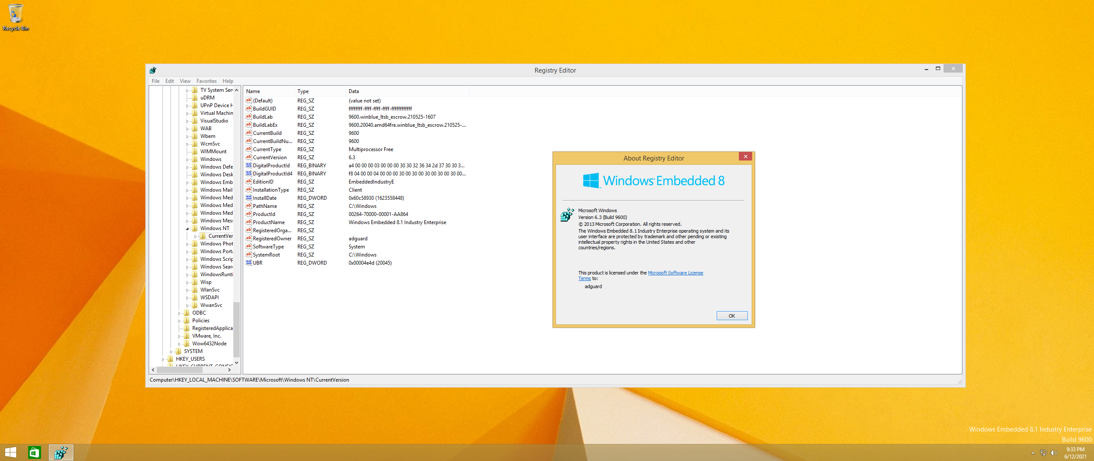Expand the VisualStudio tree node

[187, 121]
